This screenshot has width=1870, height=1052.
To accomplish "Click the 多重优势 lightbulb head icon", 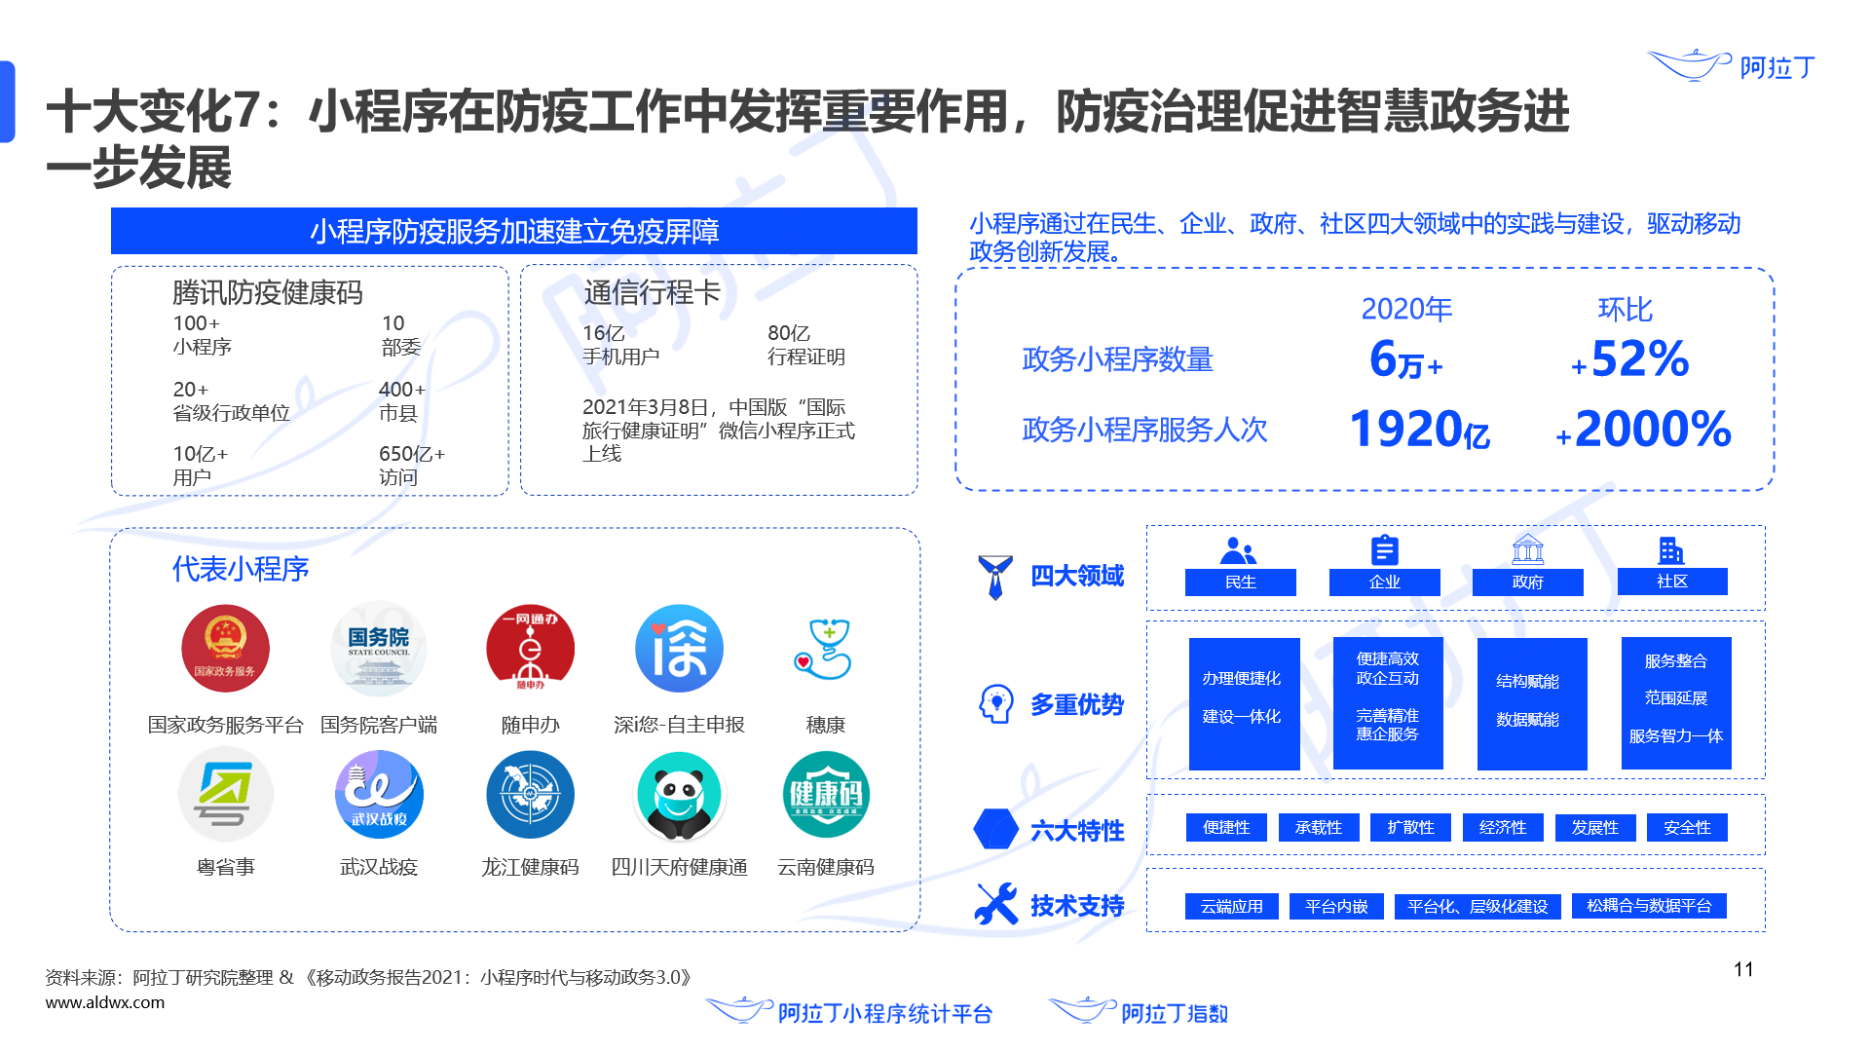I will (995, 703).
